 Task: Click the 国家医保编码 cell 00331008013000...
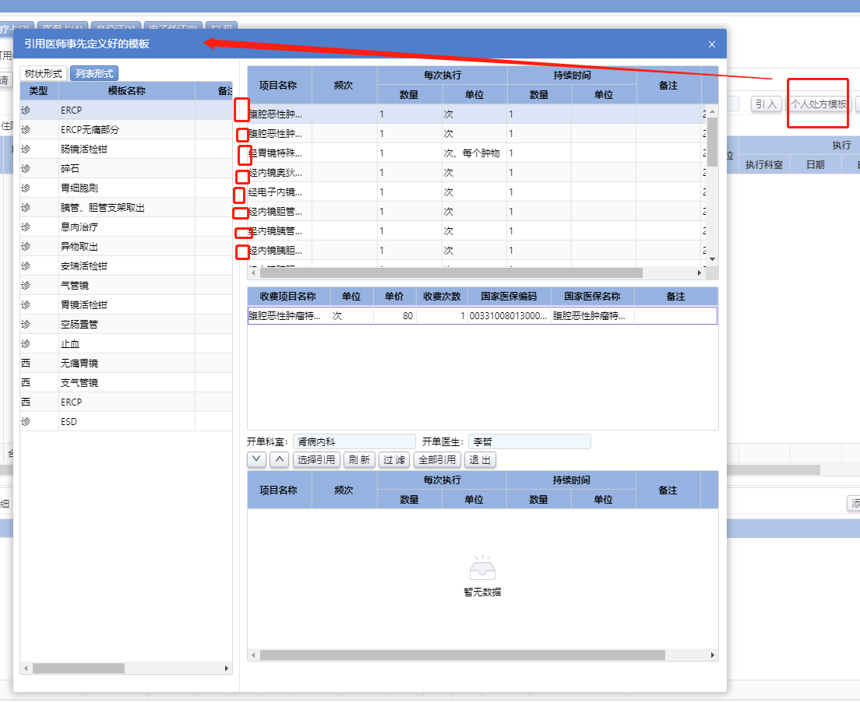coord(509,315)
